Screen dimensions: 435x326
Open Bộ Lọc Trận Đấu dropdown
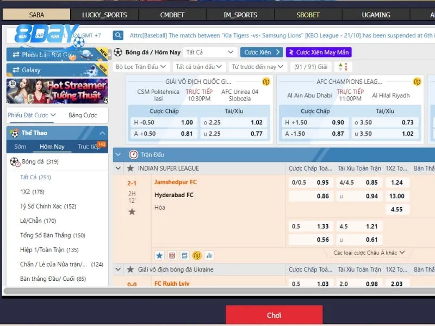coord(141,67)
